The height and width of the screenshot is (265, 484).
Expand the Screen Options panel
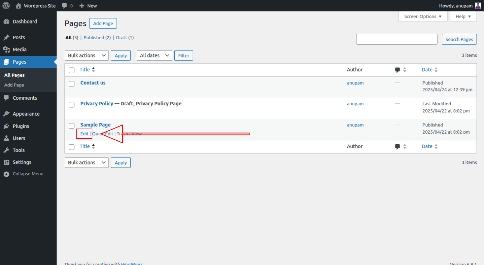[423, 16]
